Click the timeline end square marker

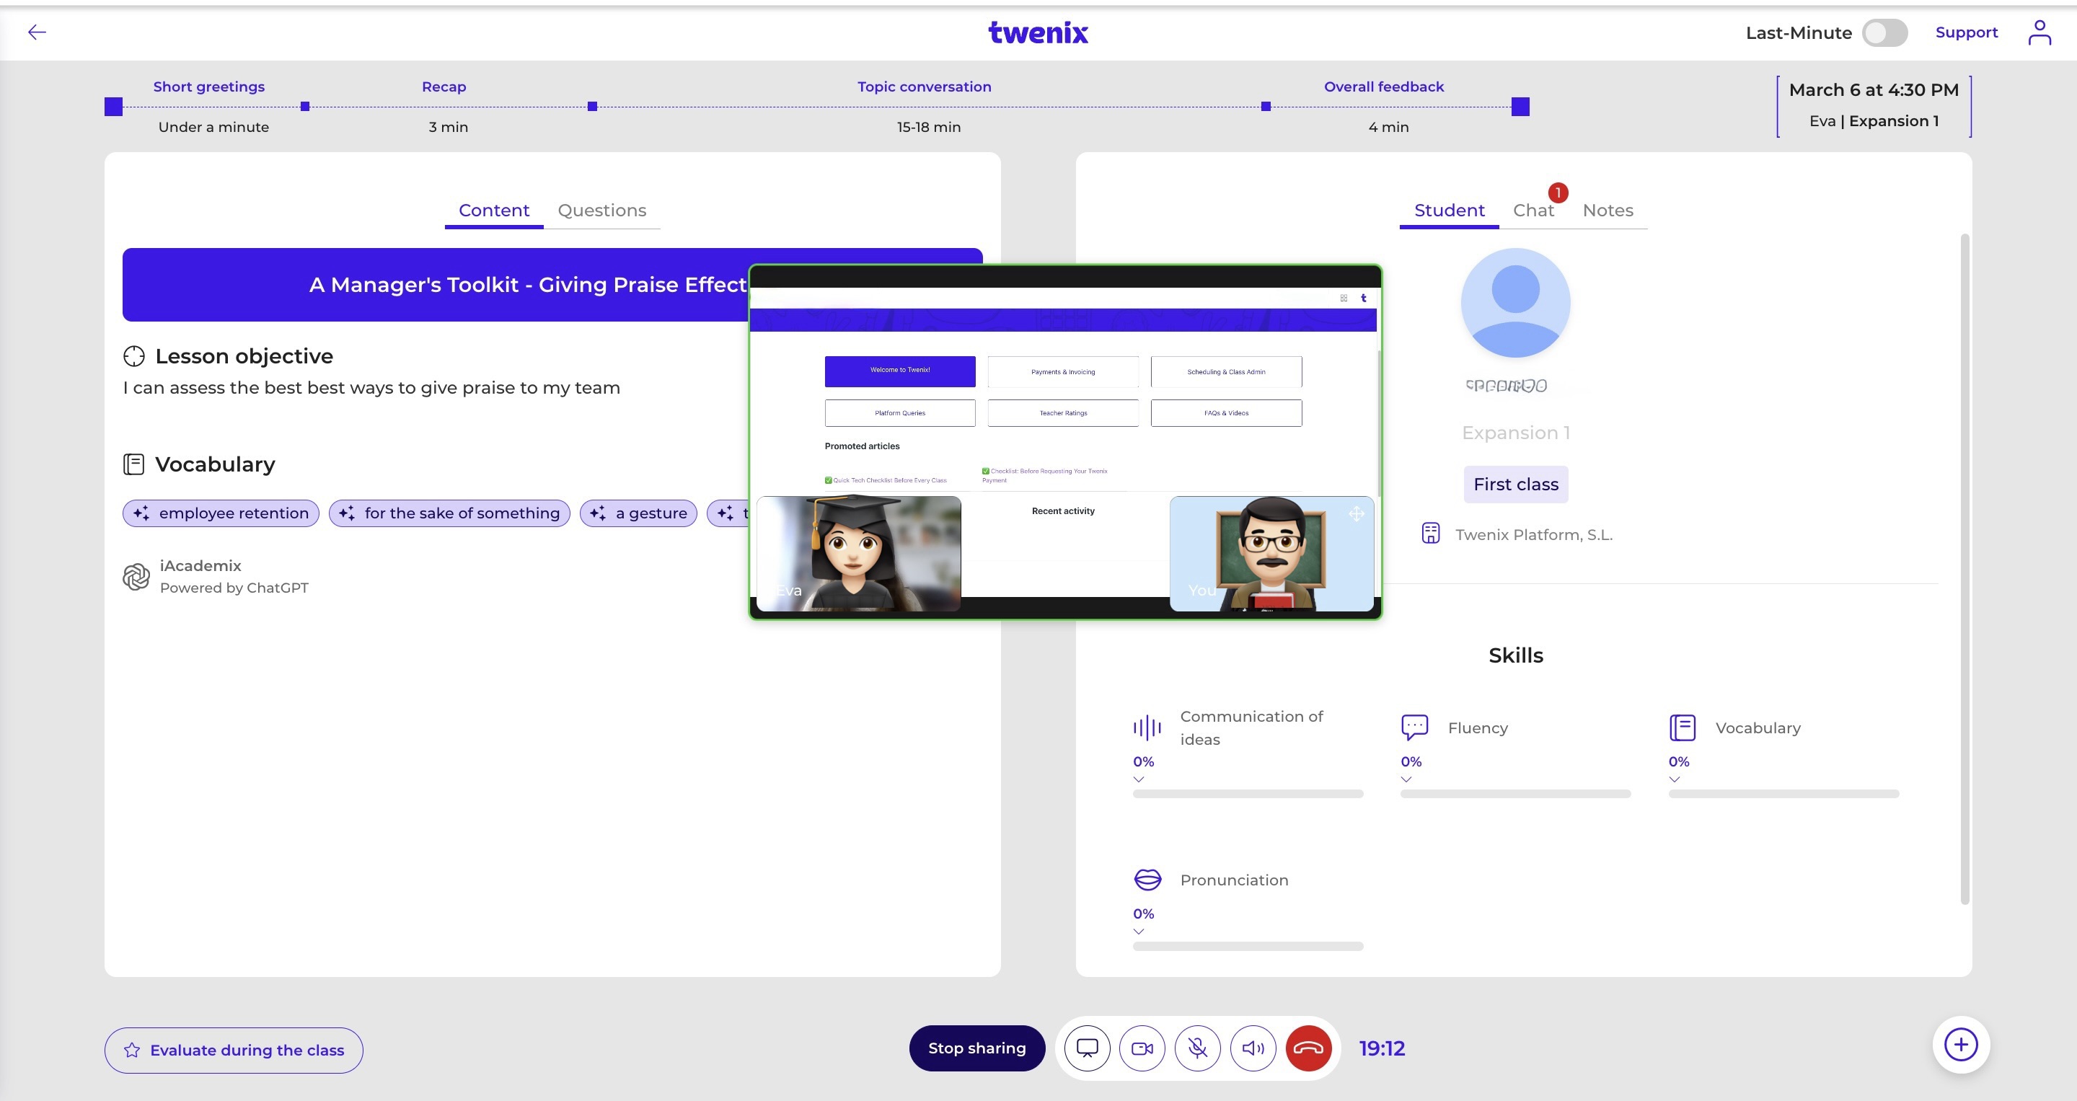pyautogui.click(x=1520, y=107)
